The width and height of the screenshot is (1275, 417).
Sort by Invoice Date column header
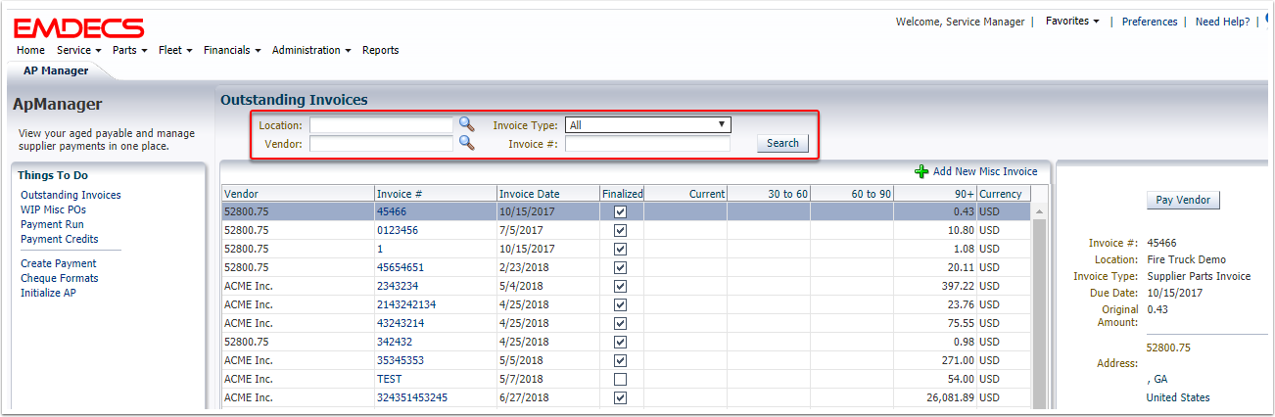tap(547, 194)
